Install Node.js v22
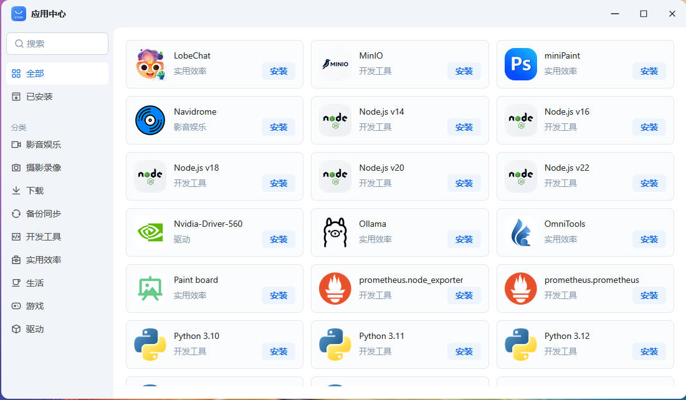Image resolution: width=686 pixels, height=400 pixels. click(649, 183)
